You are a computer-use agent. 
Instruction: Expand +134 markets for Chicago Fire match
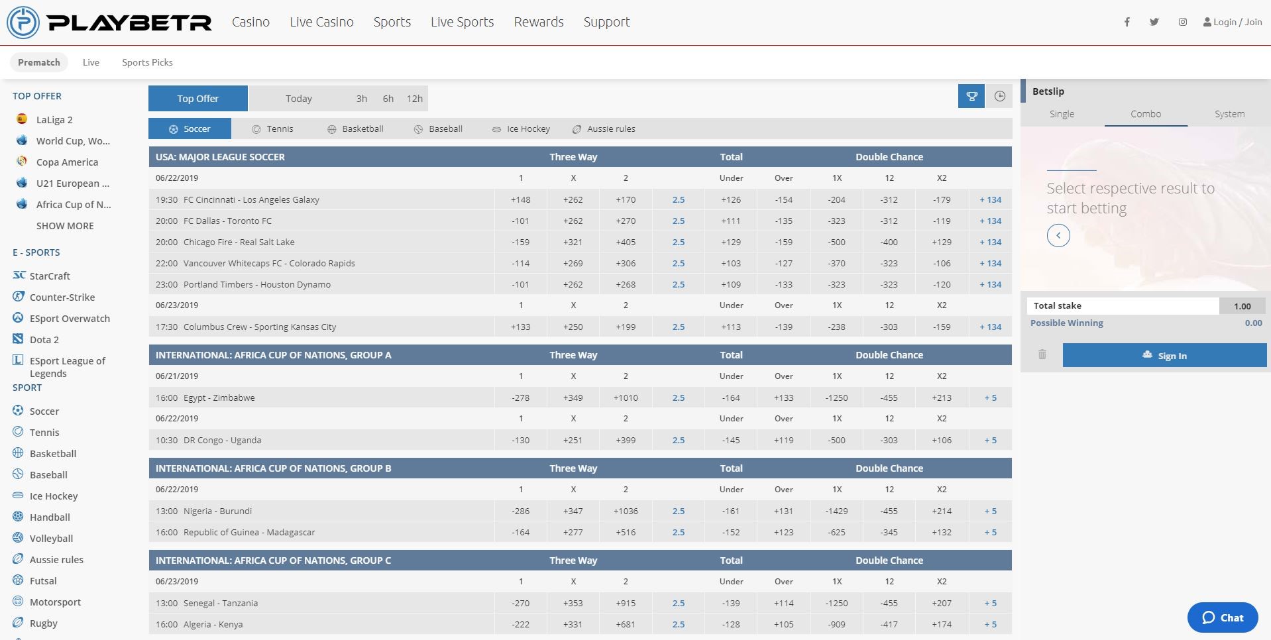(x=991, y=242)
